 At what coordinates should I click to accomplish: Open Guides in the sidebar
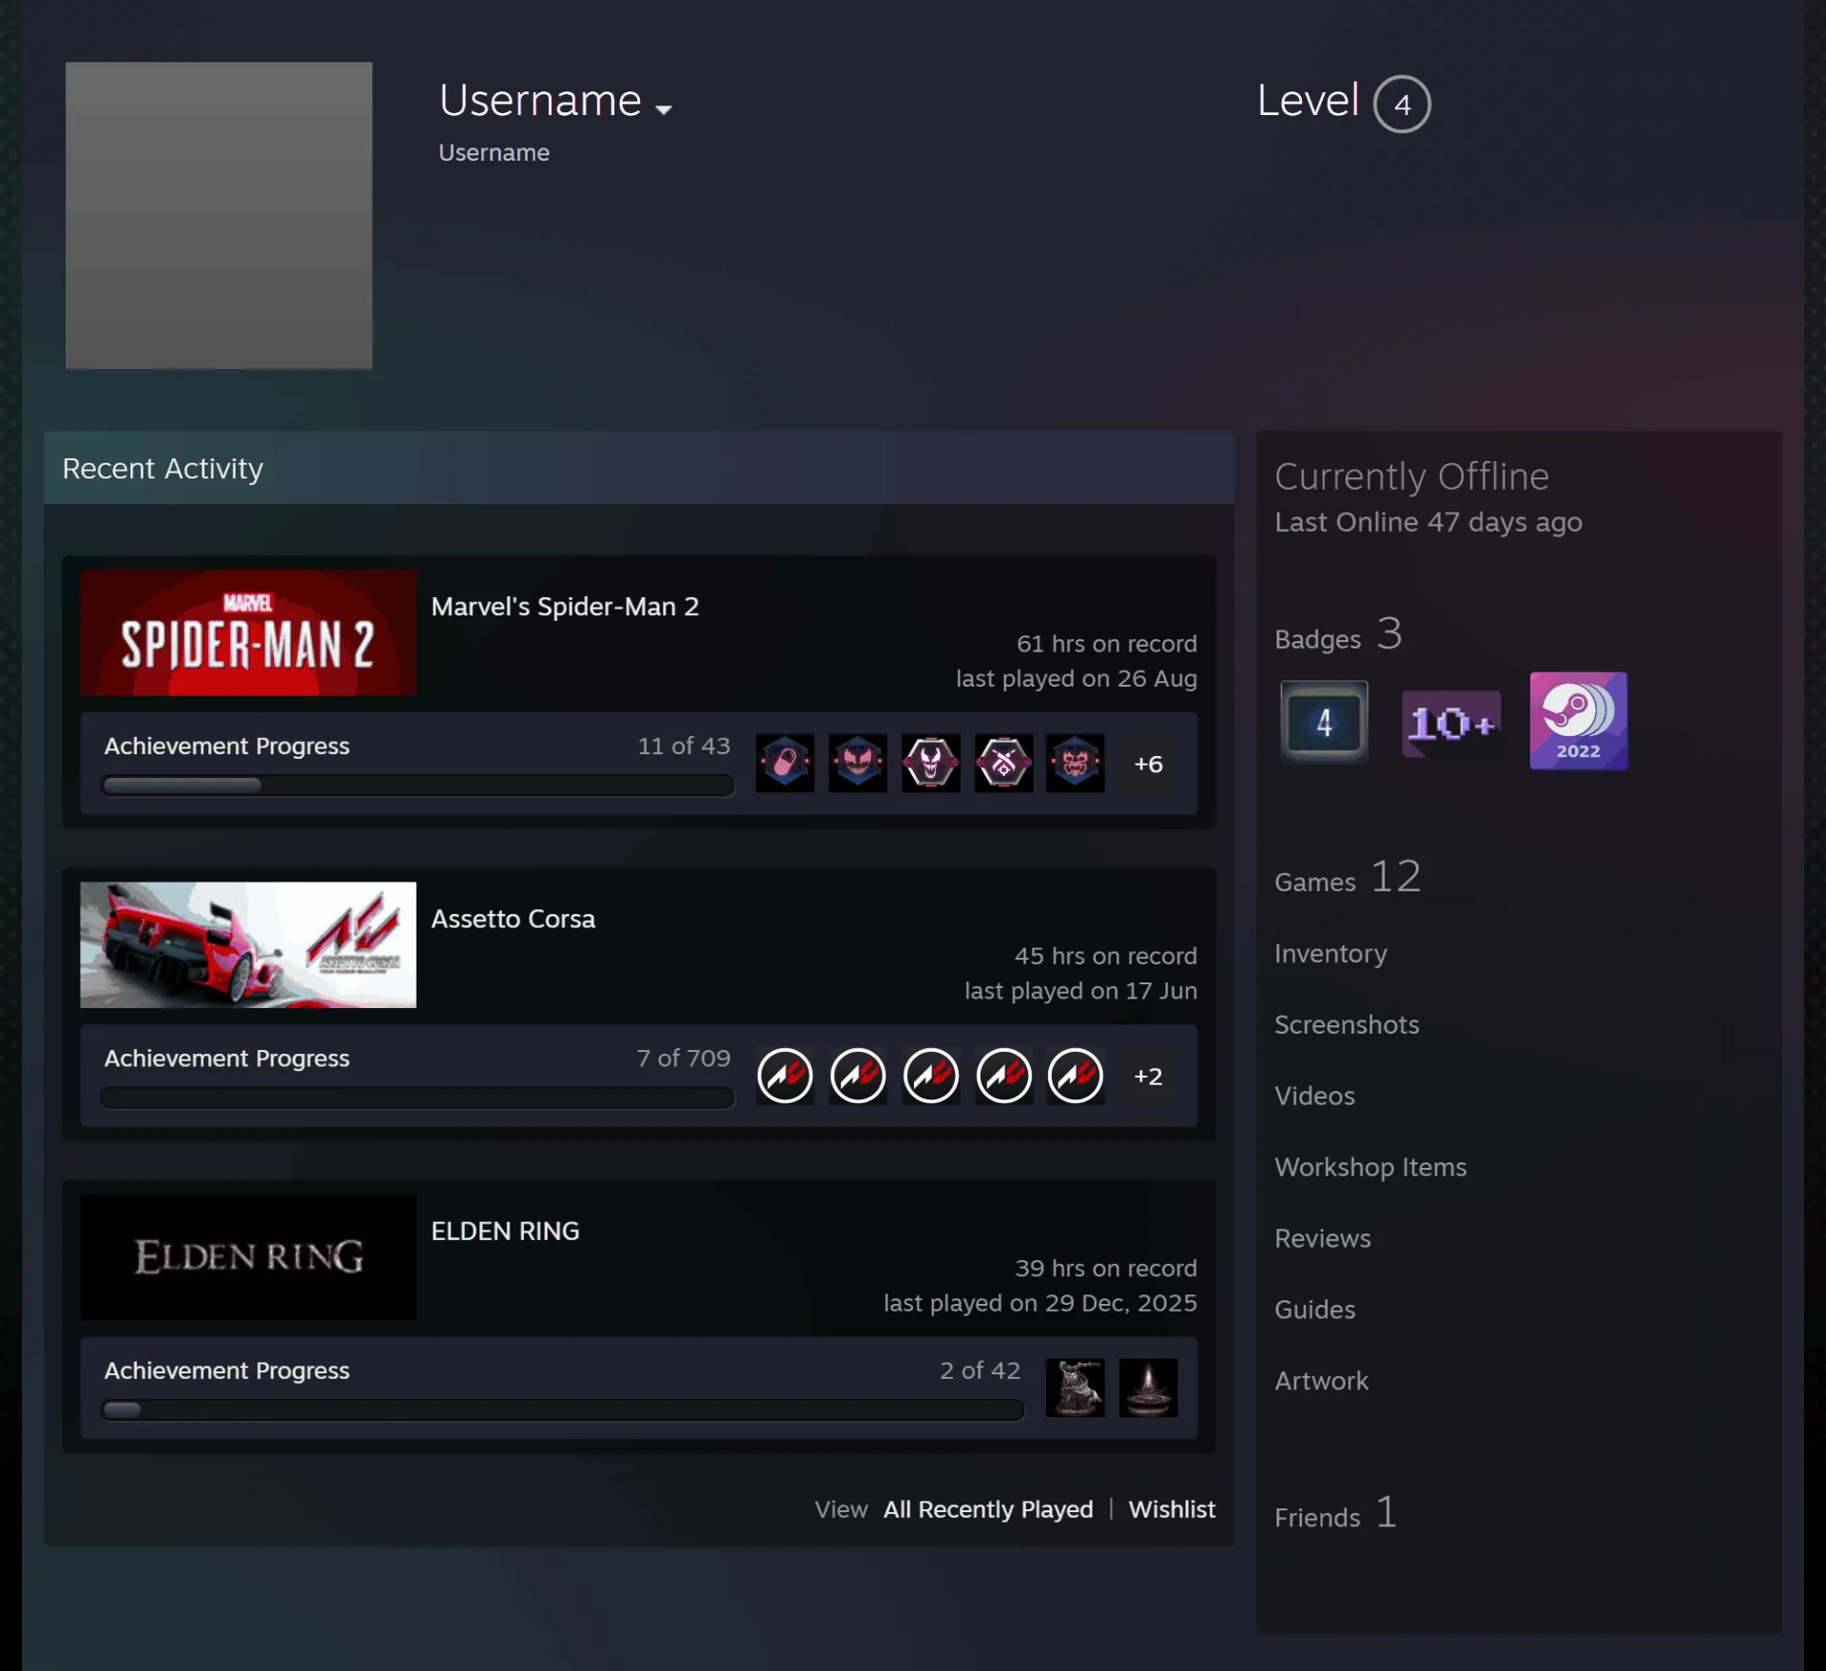click(x=1314, y=1310)
